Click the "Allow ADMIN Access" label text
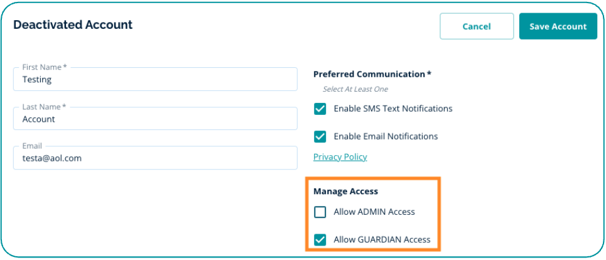This screenshot has width=606, height=260. coord(374,212)
